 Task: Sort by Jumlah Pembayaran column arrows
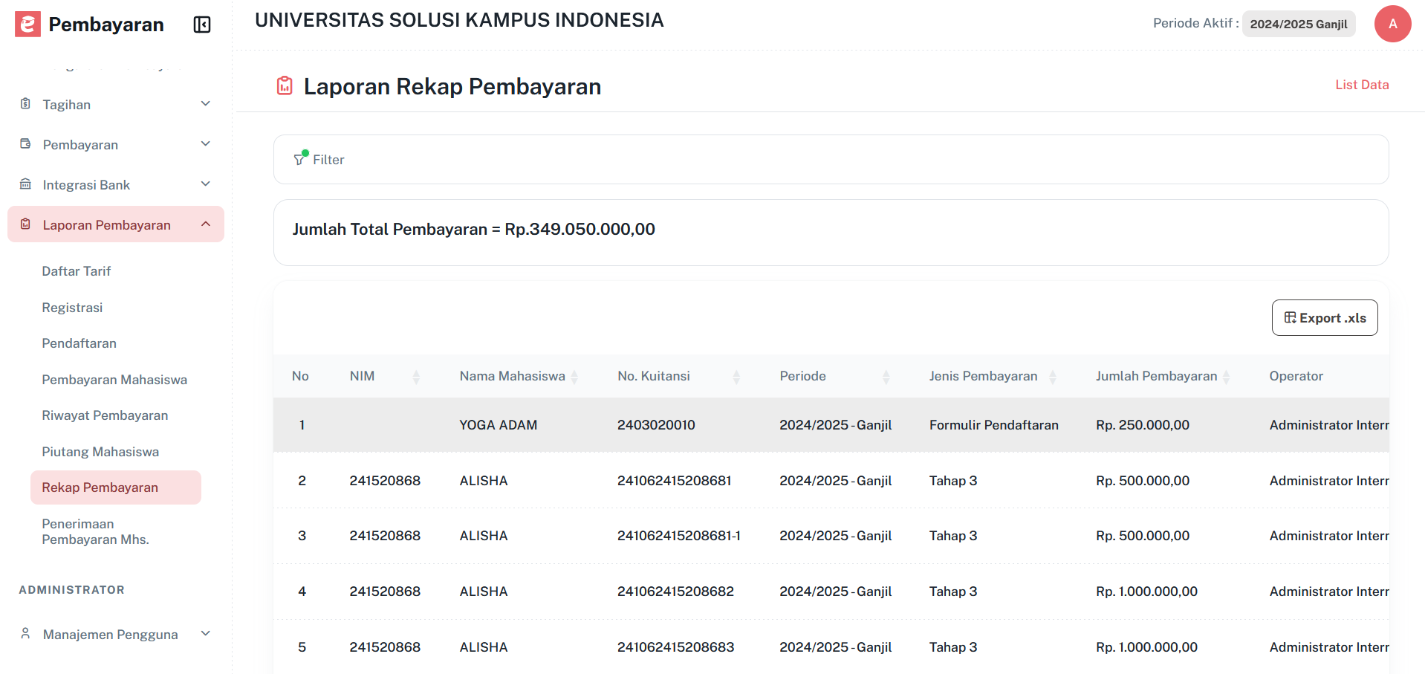pyautogui.click(x=1226, y=377)
